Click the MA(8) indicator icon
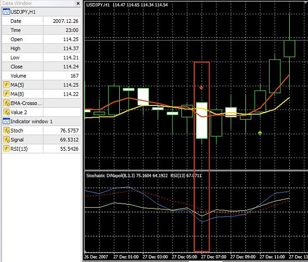 click(x=6, y=94)
